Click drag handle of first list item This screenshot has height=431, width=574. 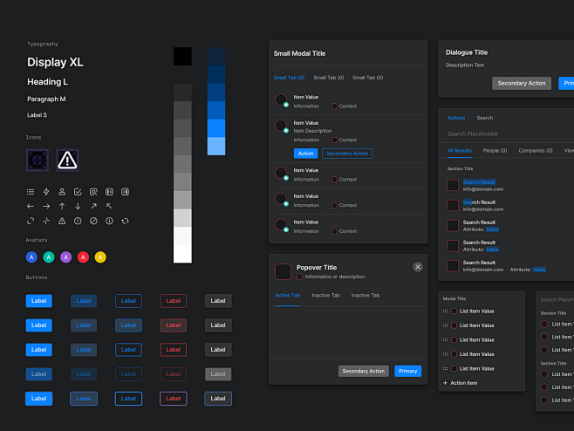tap(446, 311)
